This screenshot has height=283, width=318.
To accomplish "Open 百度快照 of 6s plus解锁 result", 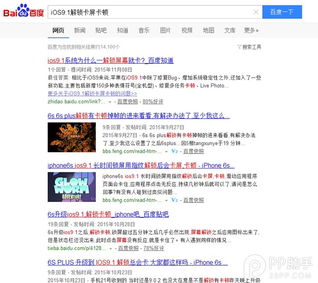I will [x=193, y=151].
